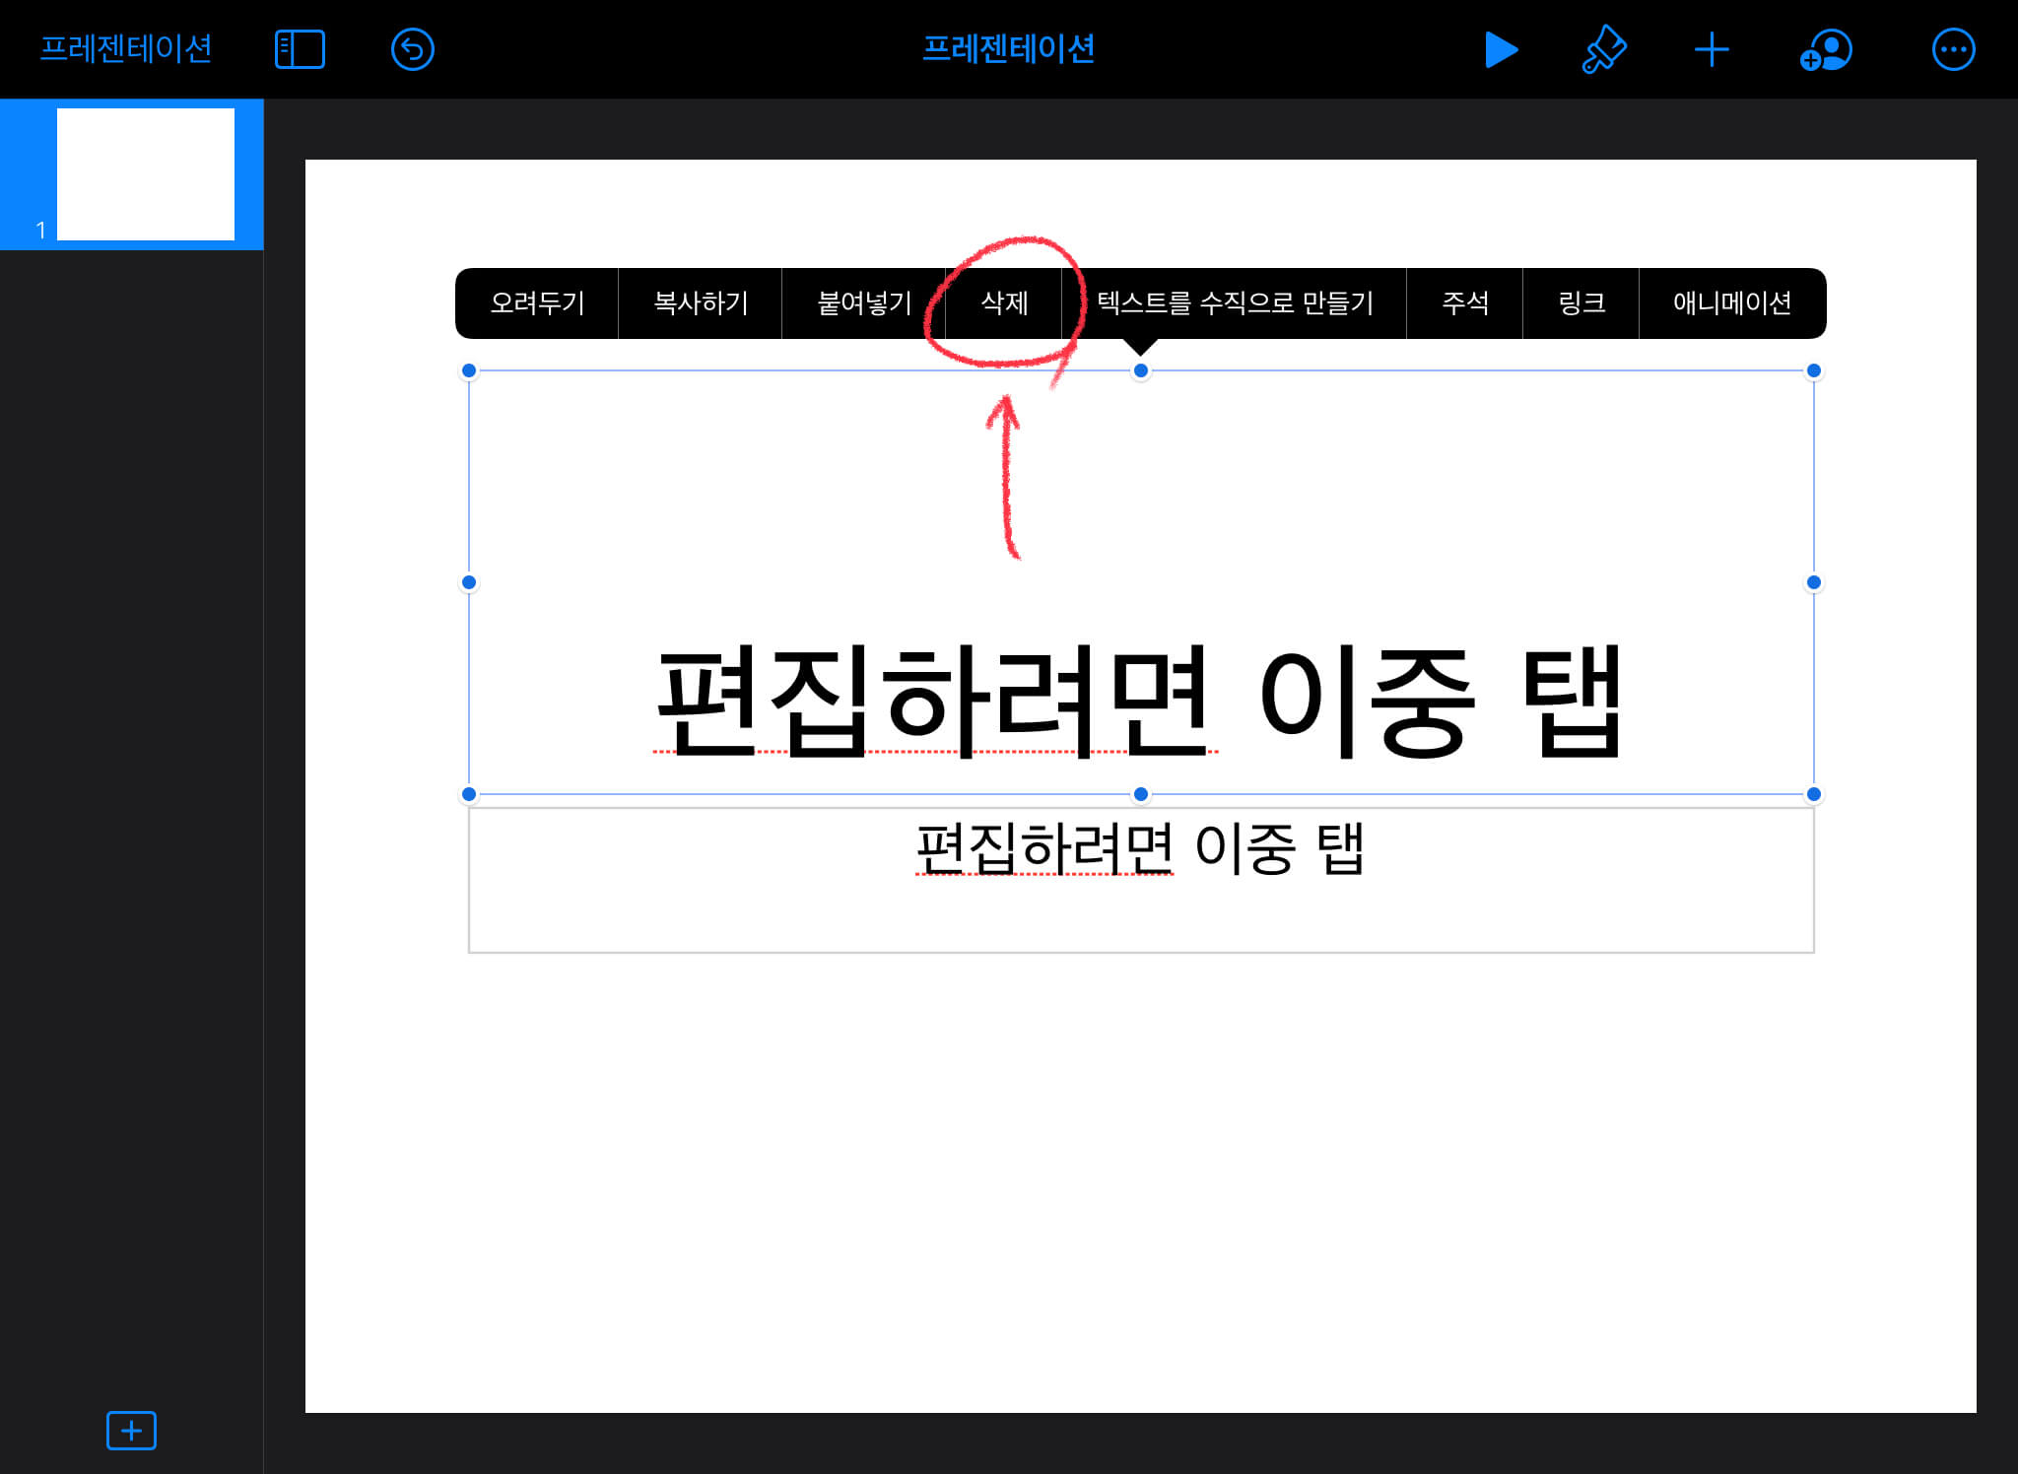Choose 붙여넣기 in the context menu

(864, 303)
